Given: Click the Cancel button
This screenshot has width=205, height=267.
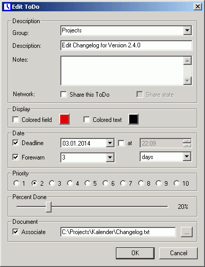Looking at the screenshot, I should (178, 253).
